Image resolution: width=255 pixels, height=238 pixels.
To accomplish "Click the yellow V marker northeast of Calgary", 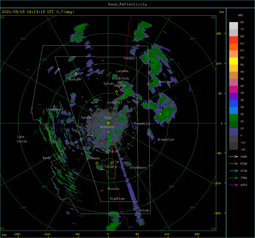I will click(x=118, y=162).
